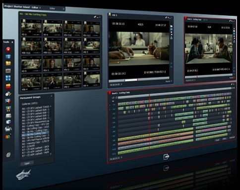This screenshot has height=190, width=240.
Task: Switch to the second Editor tab
Action: [x=53, y=8]
